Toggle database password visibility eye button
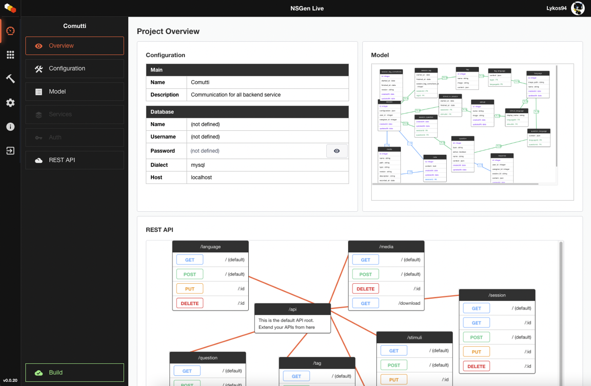 pyautogui.click(x=337, y=151)
